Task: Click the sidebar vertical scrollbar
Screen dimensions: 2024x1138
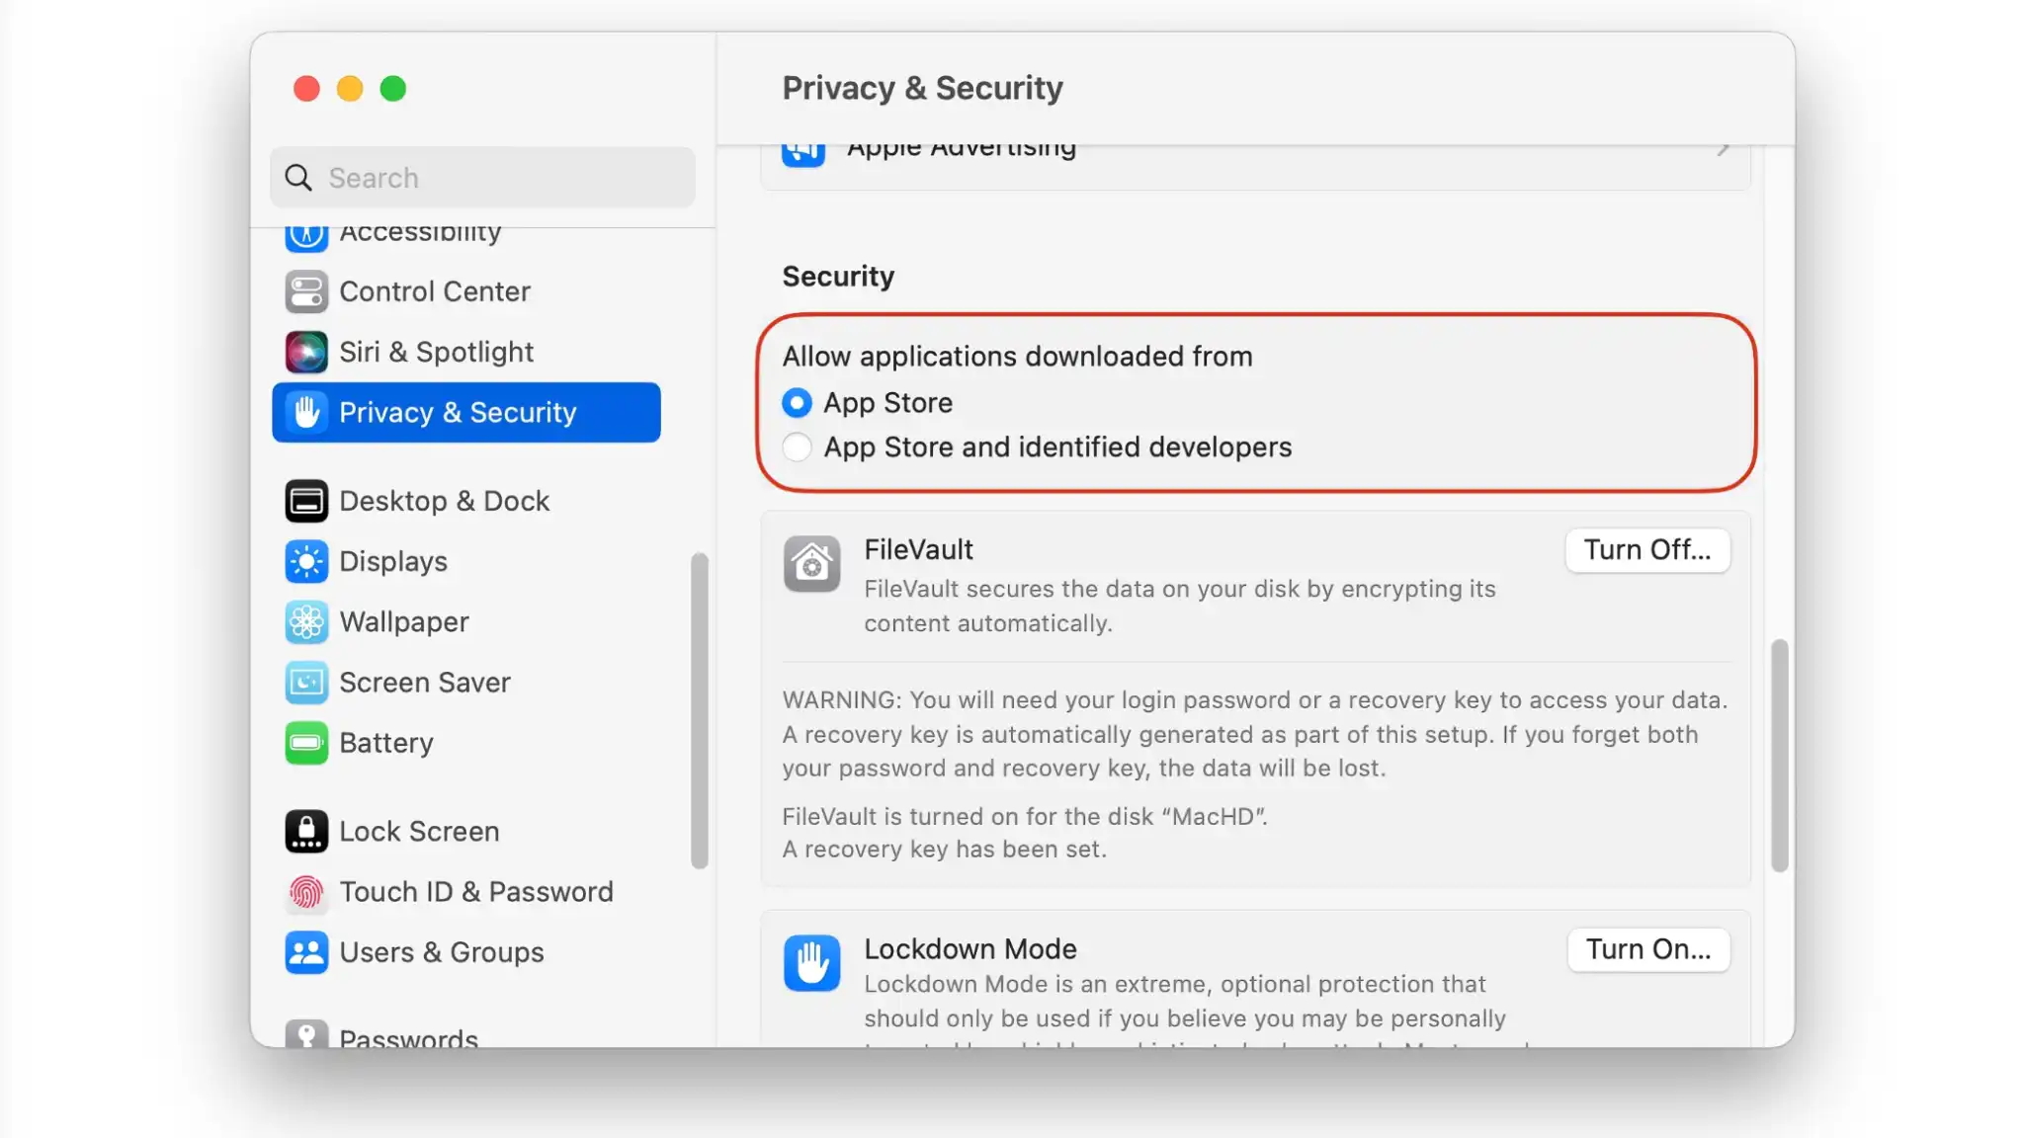Action: [x=700, y=710]
